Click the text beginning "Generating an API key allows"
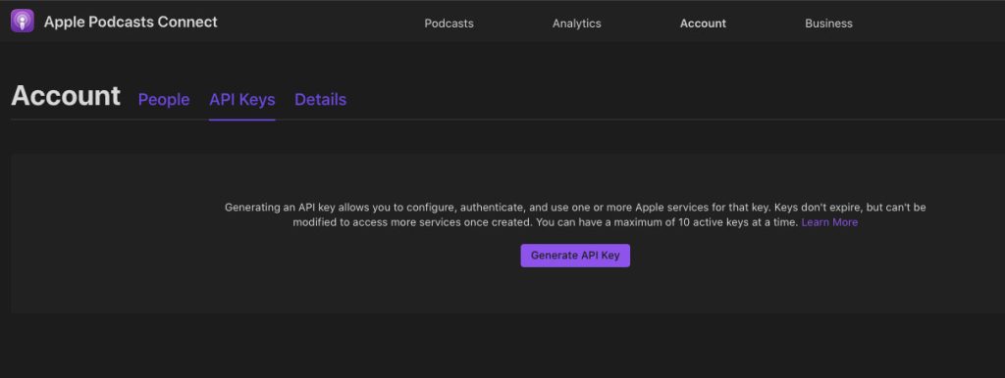The width and height of the screenshot is (1005, 378). click(x=575, y=214)
